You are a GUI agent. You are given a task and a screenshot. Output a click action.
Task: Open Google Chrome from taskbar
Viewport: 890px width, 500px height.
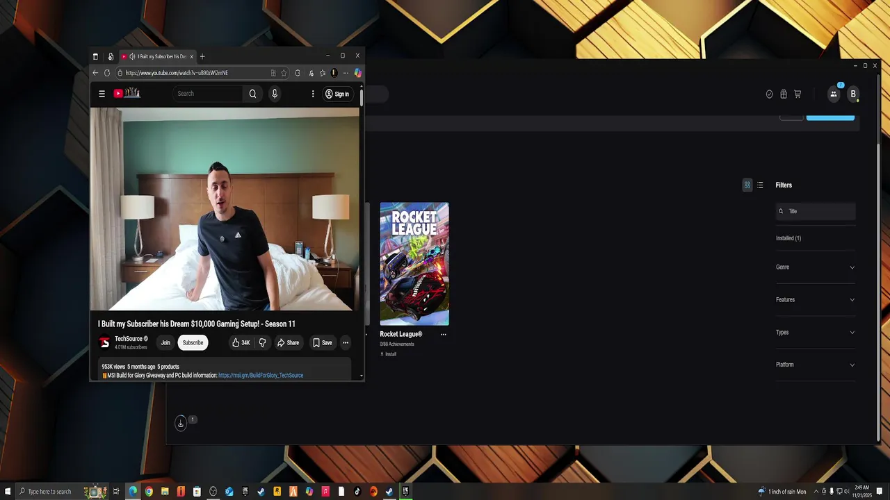coord(149,492)
